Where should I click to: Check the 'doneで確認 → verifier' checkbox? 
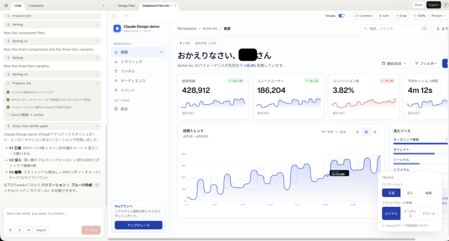point(8,115)
